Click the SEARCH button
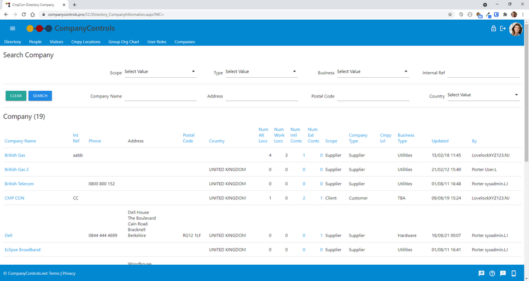 (x=40, y=96)
